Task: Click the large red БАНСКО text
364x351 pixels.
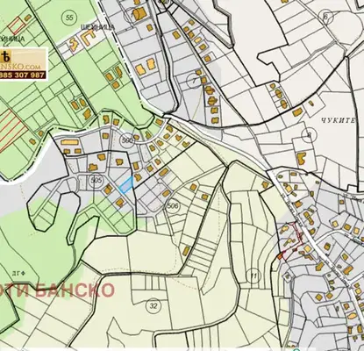Action: tap(74, 290)
